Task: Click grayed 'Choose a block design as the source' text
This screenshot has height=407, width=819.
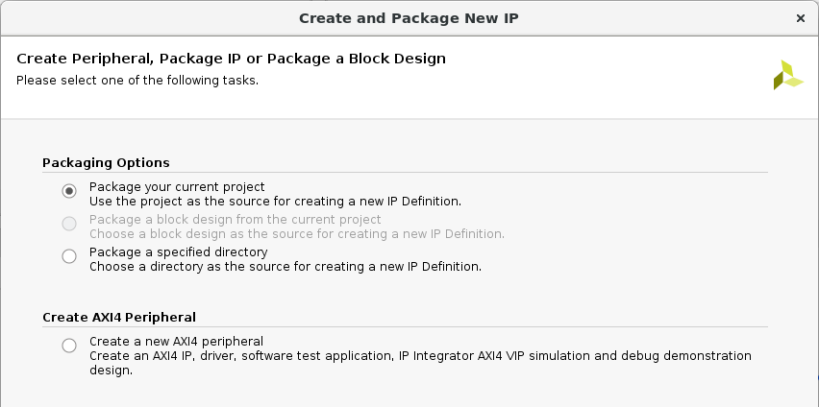Action: pos(297,234)
